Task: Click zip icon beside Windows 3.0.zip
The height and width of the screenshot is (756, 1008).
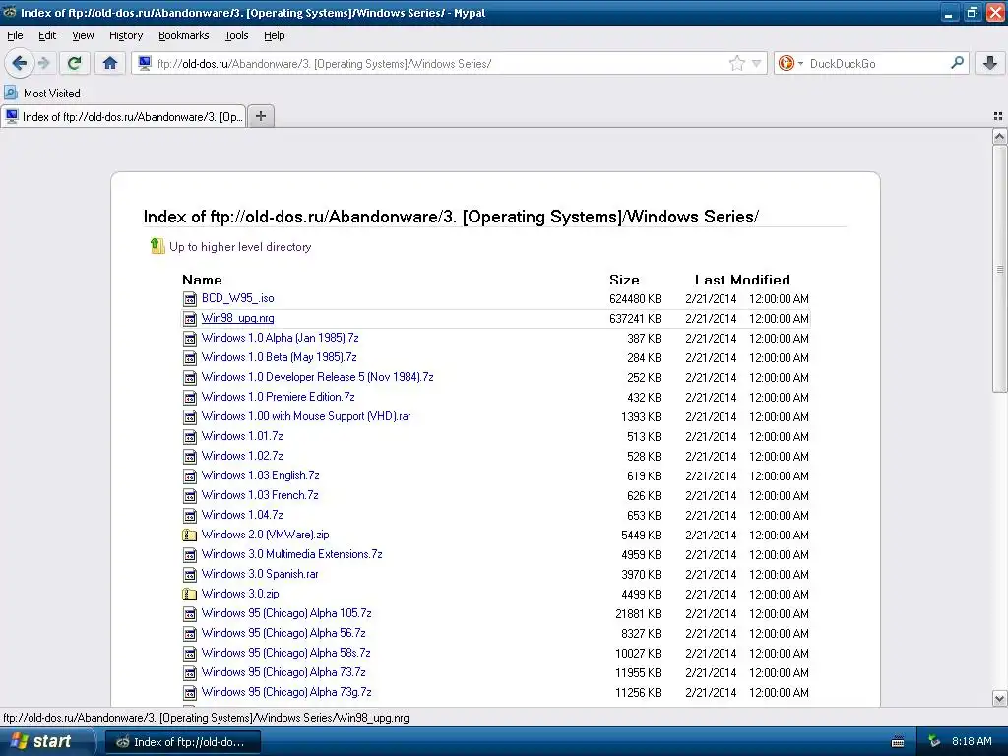Action: (190, 594)
